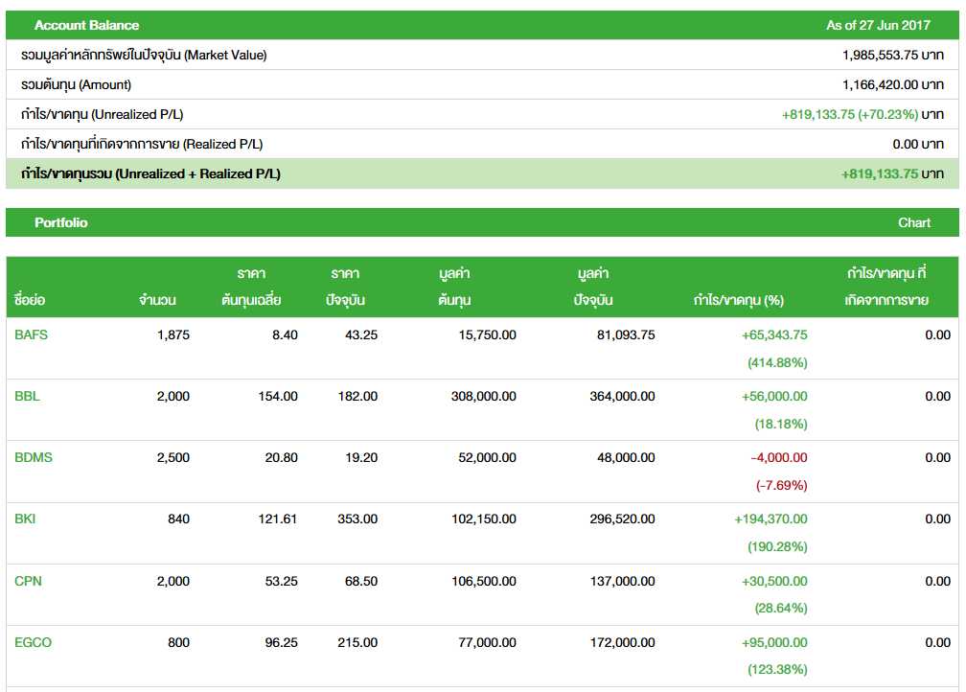Click BDMS average cost 20.80

point(281,457)
